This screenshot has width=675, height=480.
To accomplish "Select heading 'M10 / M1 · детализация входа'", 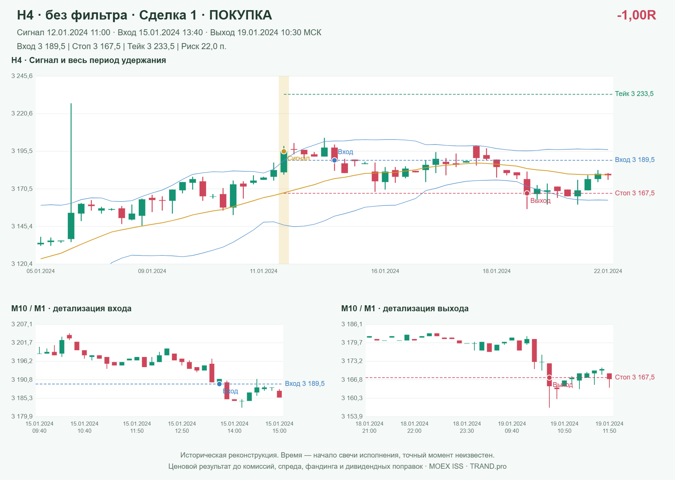I will [x=71, y=309].
